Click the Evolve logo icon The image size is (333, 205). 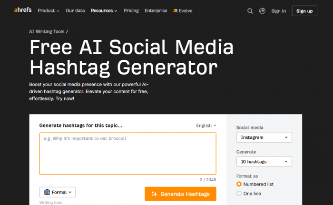coord(175,10)
